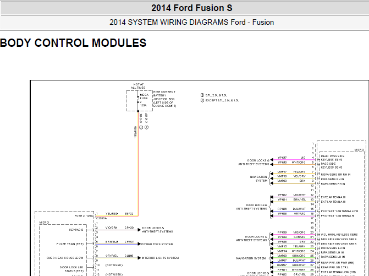This screenshot has height=276, width=369.
Task: Click the "C2280A" connector label
Action: coord(101,219)
